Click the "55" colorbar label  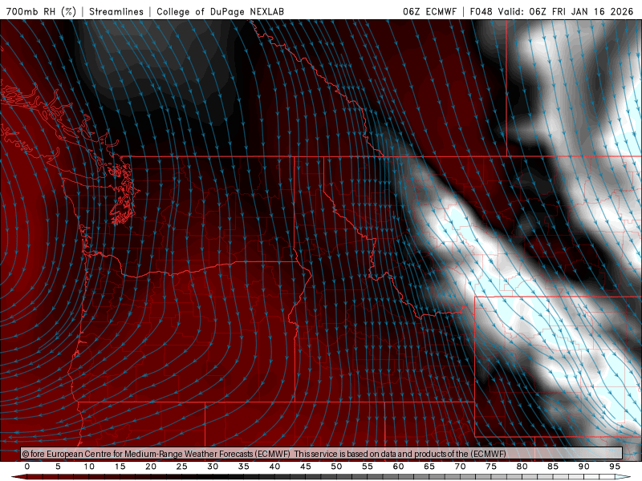(368, 467)
